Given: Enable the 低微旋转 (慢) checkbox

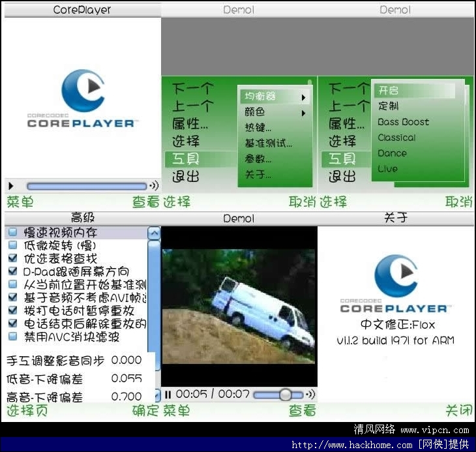Looking at the screenshot, I should point(13,245).
